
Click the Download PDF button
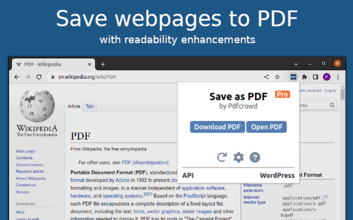pos(217,127)
